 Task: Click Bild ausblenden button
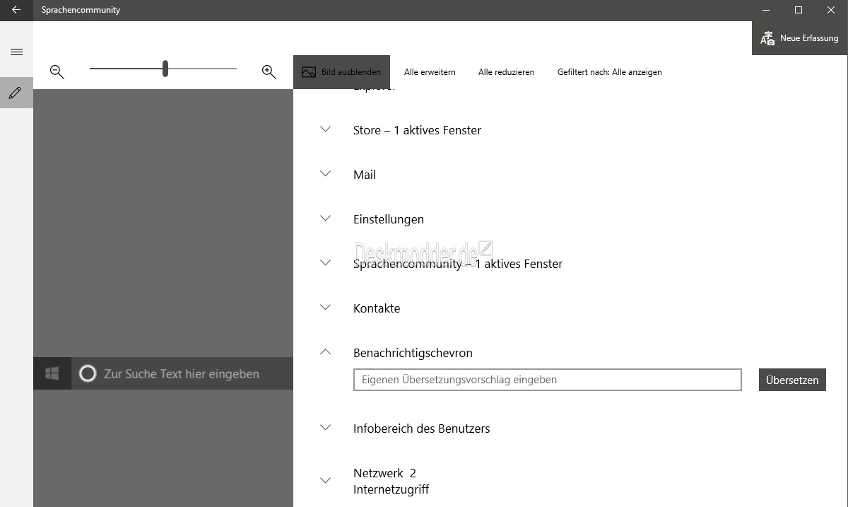tap(341, 72)
